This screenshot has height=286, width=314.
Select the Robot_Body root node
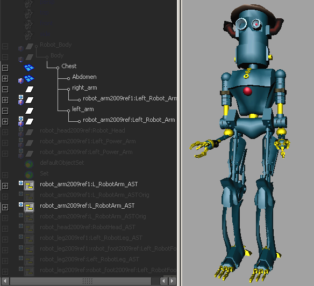pyautogui.click(x=56, y=45)
